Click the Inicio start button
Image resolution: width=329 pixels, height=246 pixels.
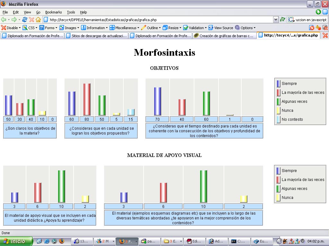pos(16,241)
